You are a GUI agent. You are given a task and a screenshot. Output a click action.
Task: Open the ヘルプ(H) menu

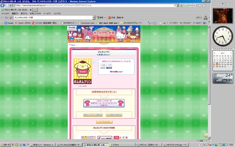(x=57, y=14)
